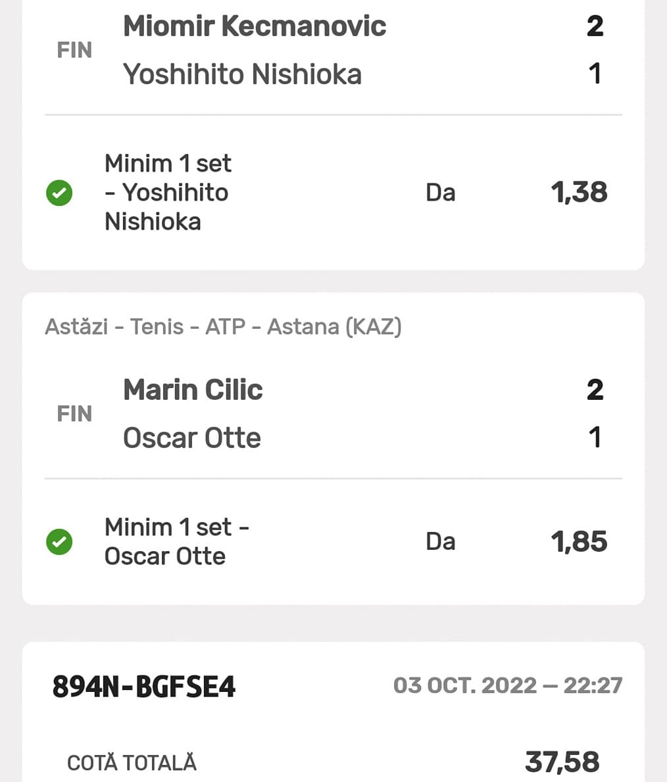This screenshot has height=782, width=667.
Task: Tap FIN status of Kecmanovic match
Action: [x=74, y=50]
